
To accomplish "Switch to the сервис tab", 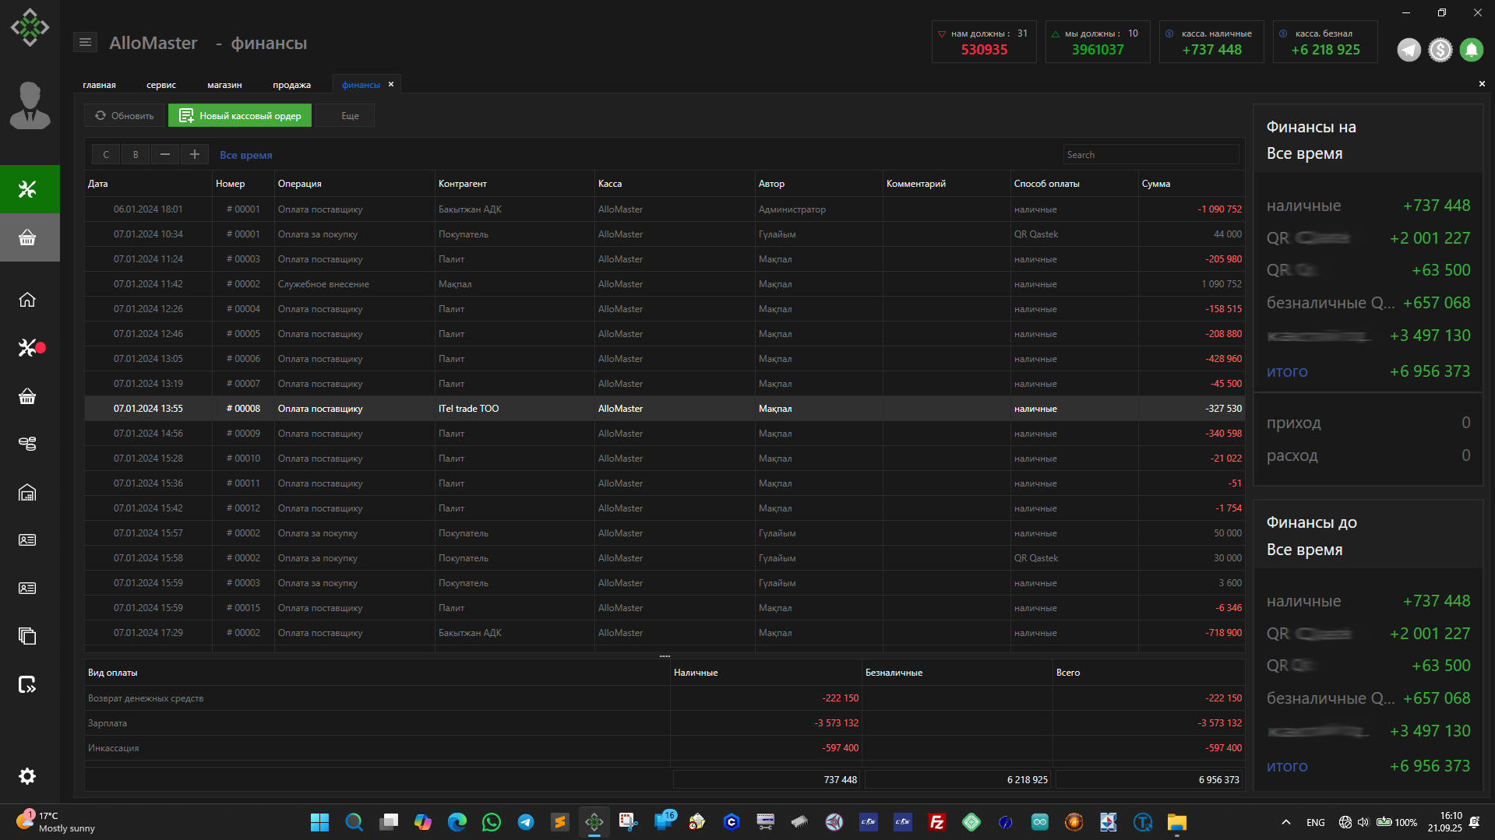I will (x=161, y=85).
